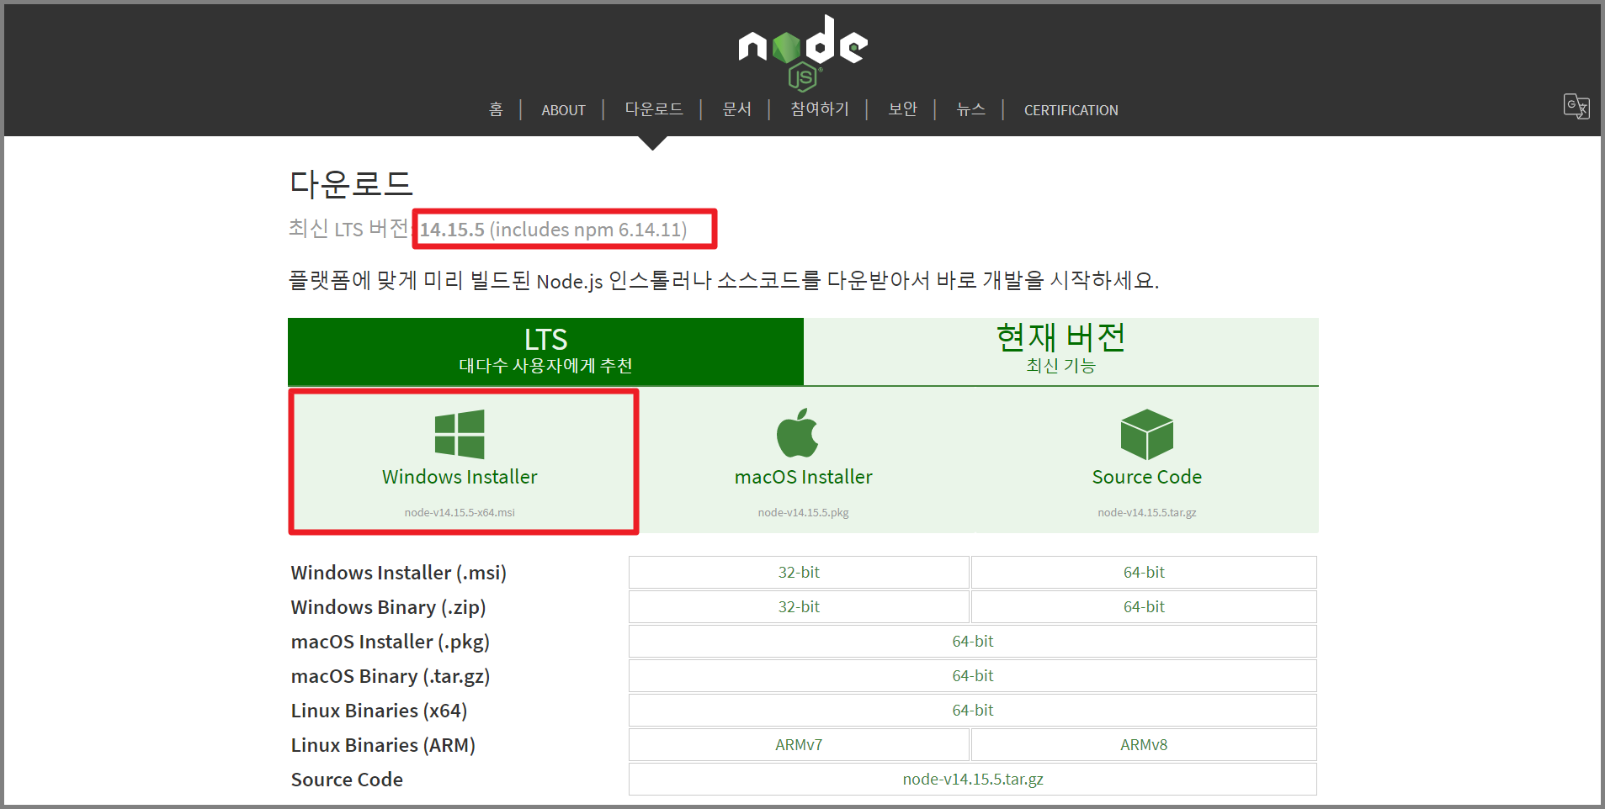1605x809 pixels.
Task: Click the Source Code row label
Action: pyautogui.click(x=347, y=780)
